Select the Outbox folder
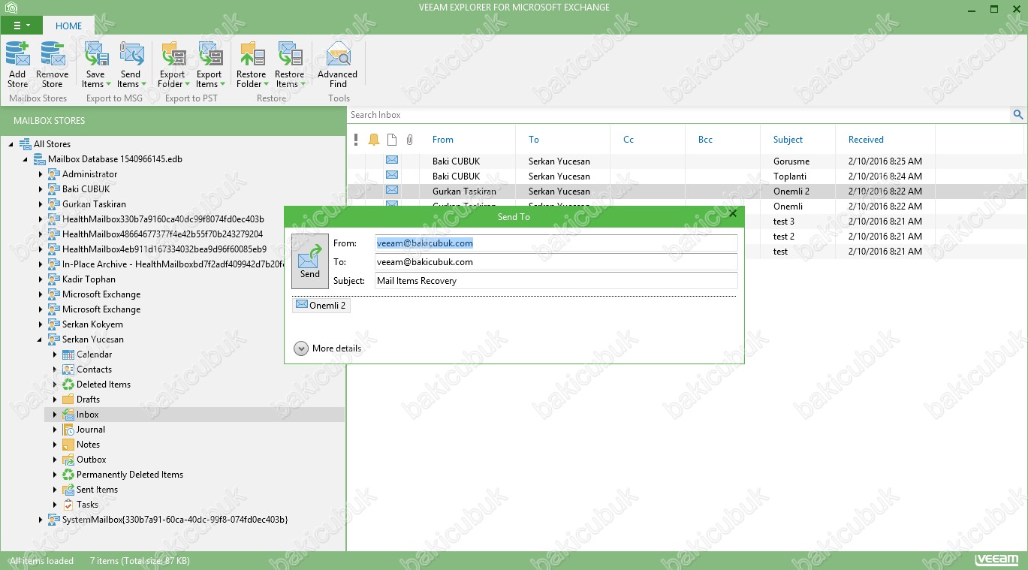 click(x=91, y=460)
